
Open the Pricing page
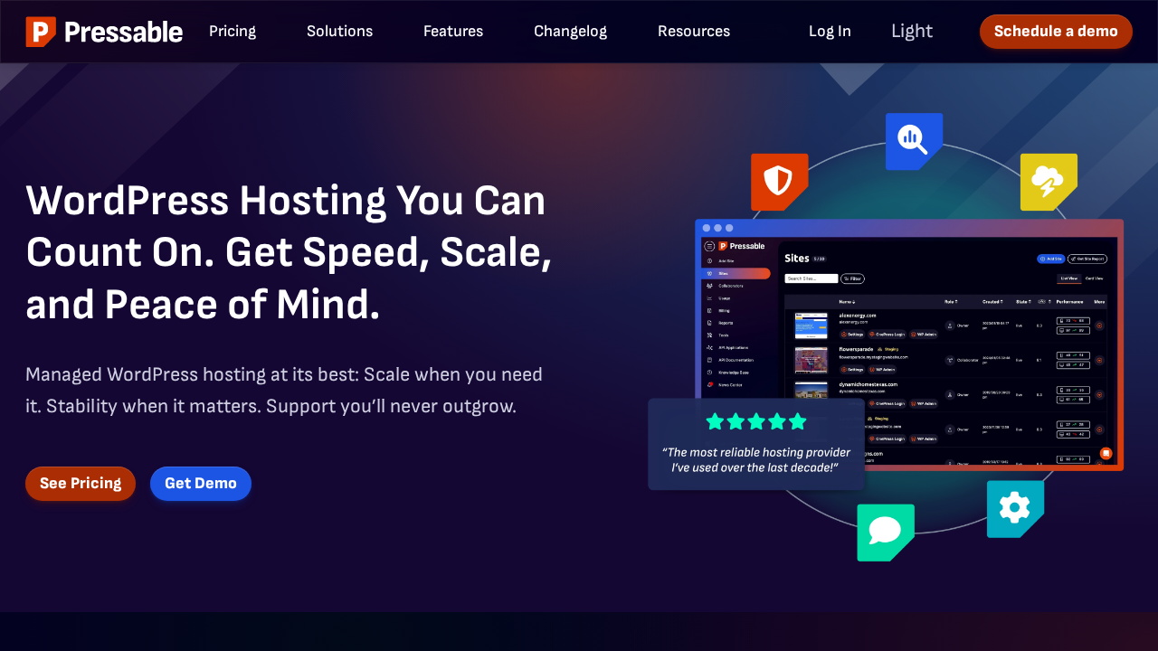(233, 32)
